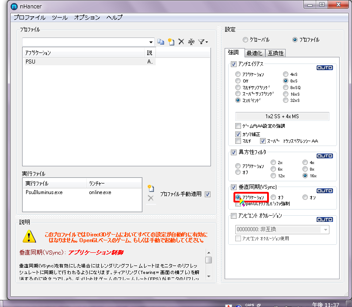Select the グローバル settings radio button
Image resolution: width=352 pixels, height=307 pixels.
tap(245, 40)
